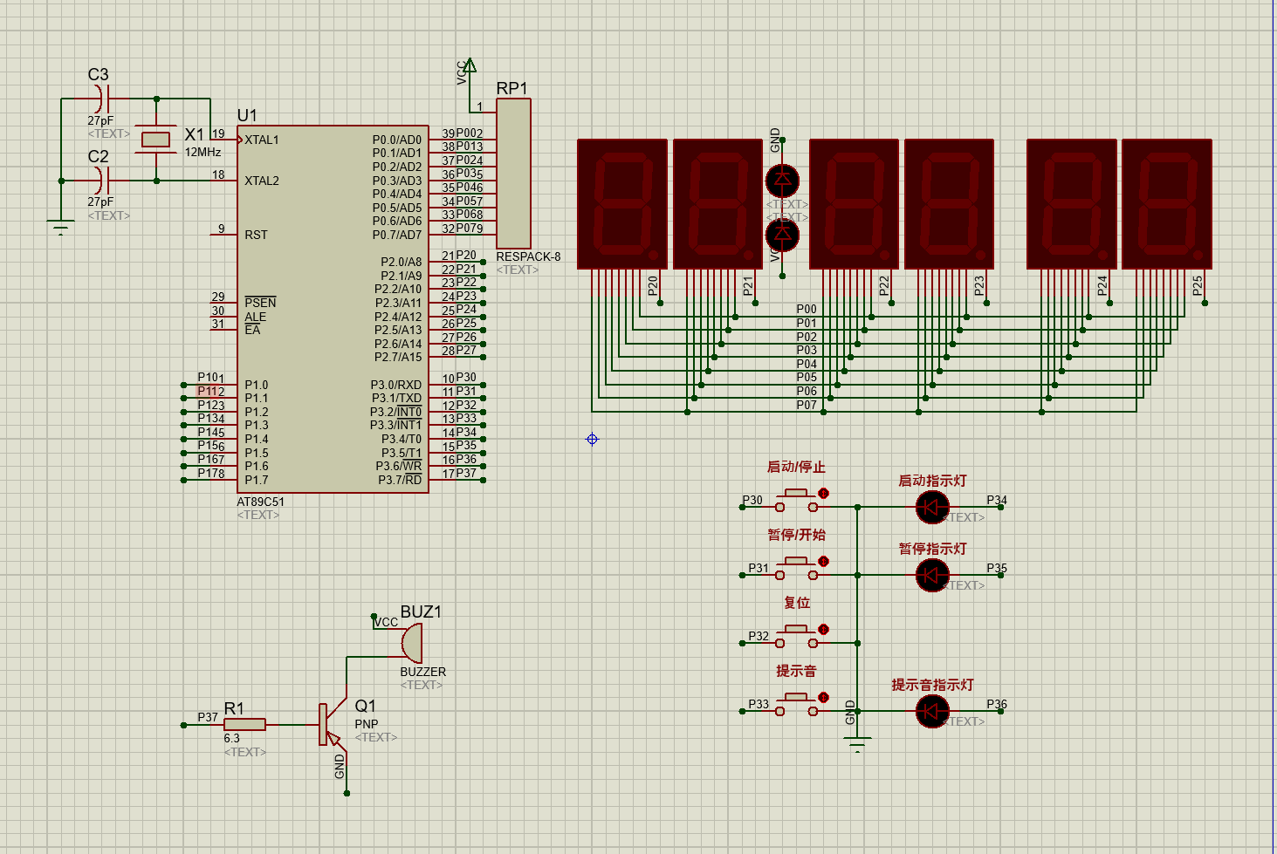Select the lower colon LED between displays
The width and height of the screenshot is (1277, 854).
pyautogui.click(x=782, y=235)
